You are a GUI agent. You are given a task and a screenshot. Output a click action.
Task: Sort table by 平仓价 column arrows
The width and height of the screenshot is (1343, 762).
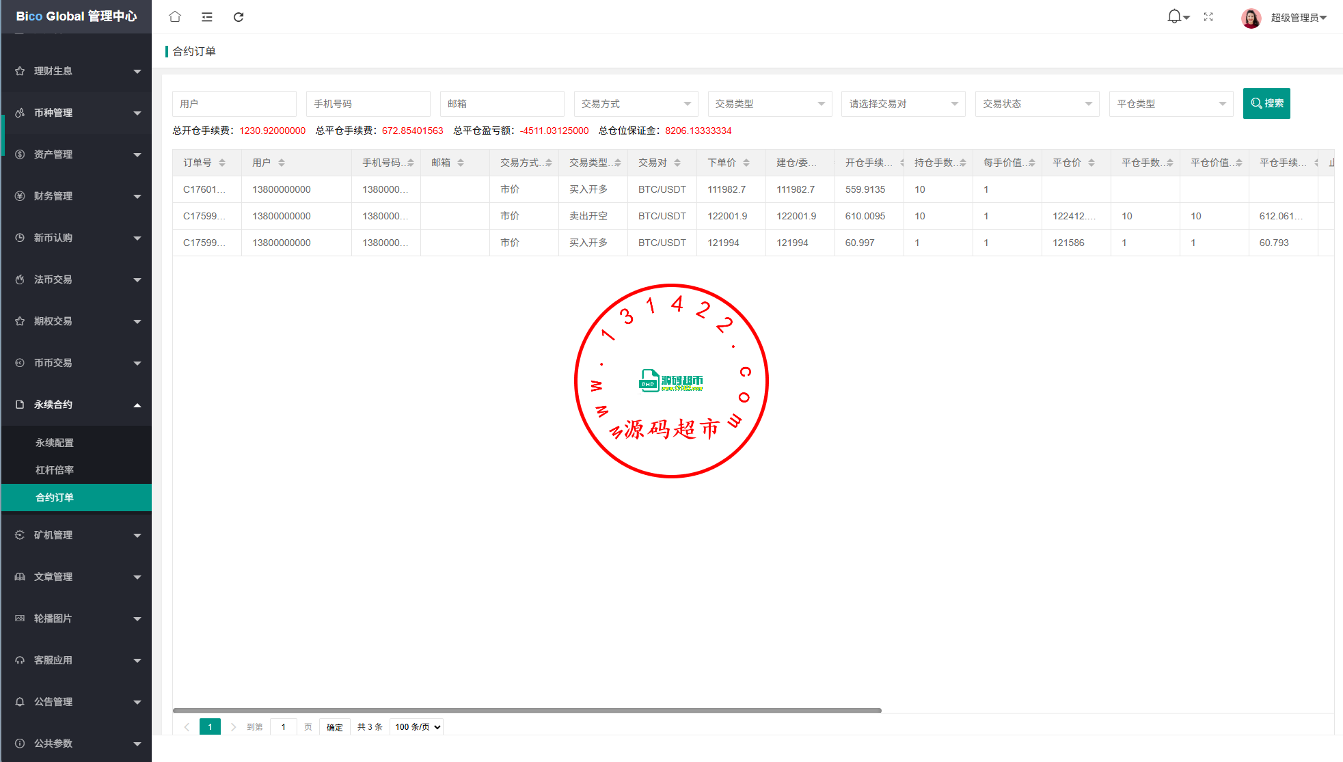click(1091, 163)
